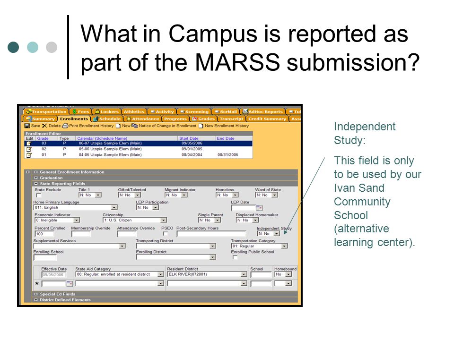Open the Lockers tab
454x340 pixels.
pyautogui.click(x=107, y=111)
